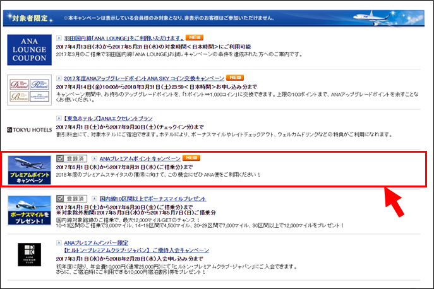Image resolution: width=434 pixels, height=289 pixels.
Task: Click the ANA LOUNGE COUPON thumbnail
Action: (29, 50)
